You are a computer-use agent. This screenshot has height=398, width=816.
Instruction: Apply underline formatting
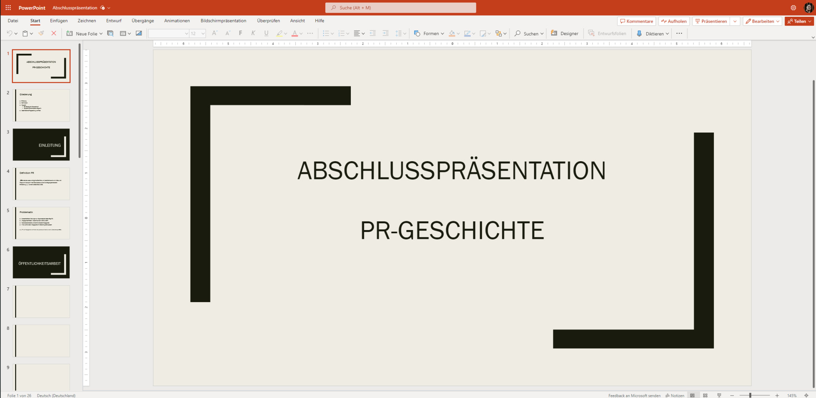(266, 33)
